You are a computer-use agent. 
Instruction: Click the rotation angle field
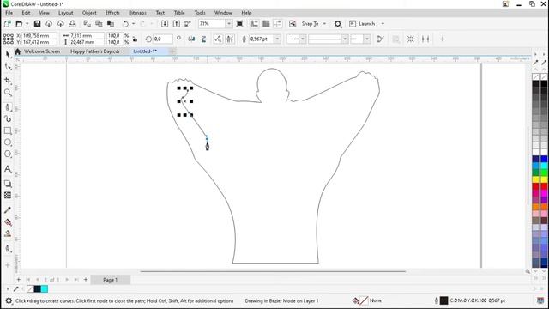(x=162, y=39)
